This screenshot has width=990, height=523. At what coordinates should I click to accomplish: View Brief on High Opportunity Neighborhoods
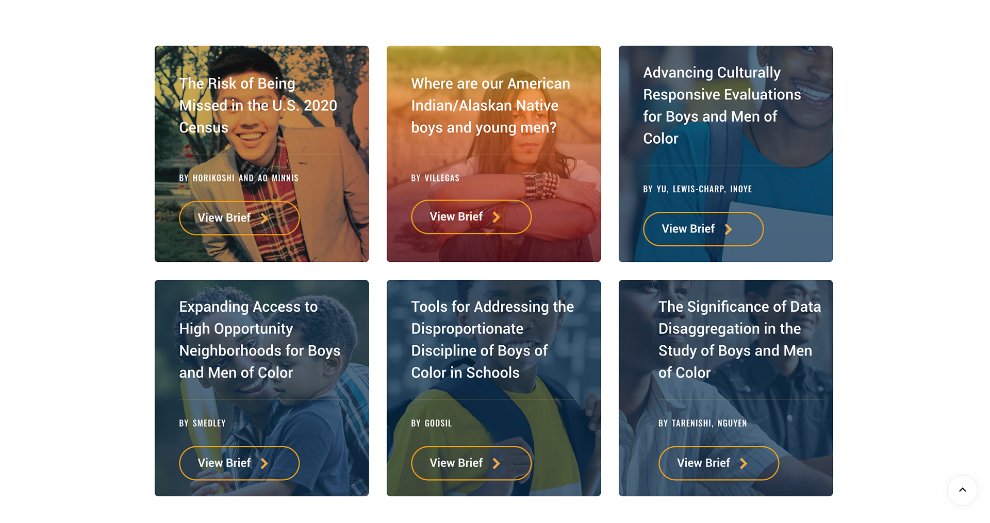[239, 463]
